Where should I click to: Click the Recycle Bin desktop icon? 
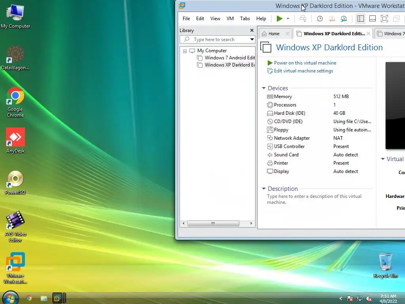tap(385, 265)
